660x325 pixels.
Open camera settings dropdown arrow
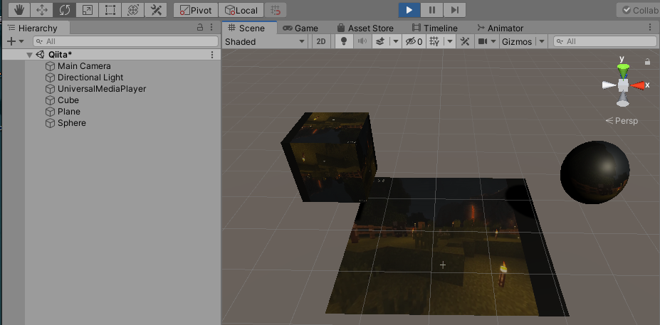tap(493, 41)
